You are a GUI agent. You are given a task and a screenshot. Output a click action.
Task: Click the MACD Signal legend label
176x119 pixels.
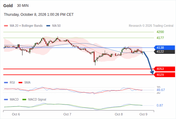[x=37, y=100]
